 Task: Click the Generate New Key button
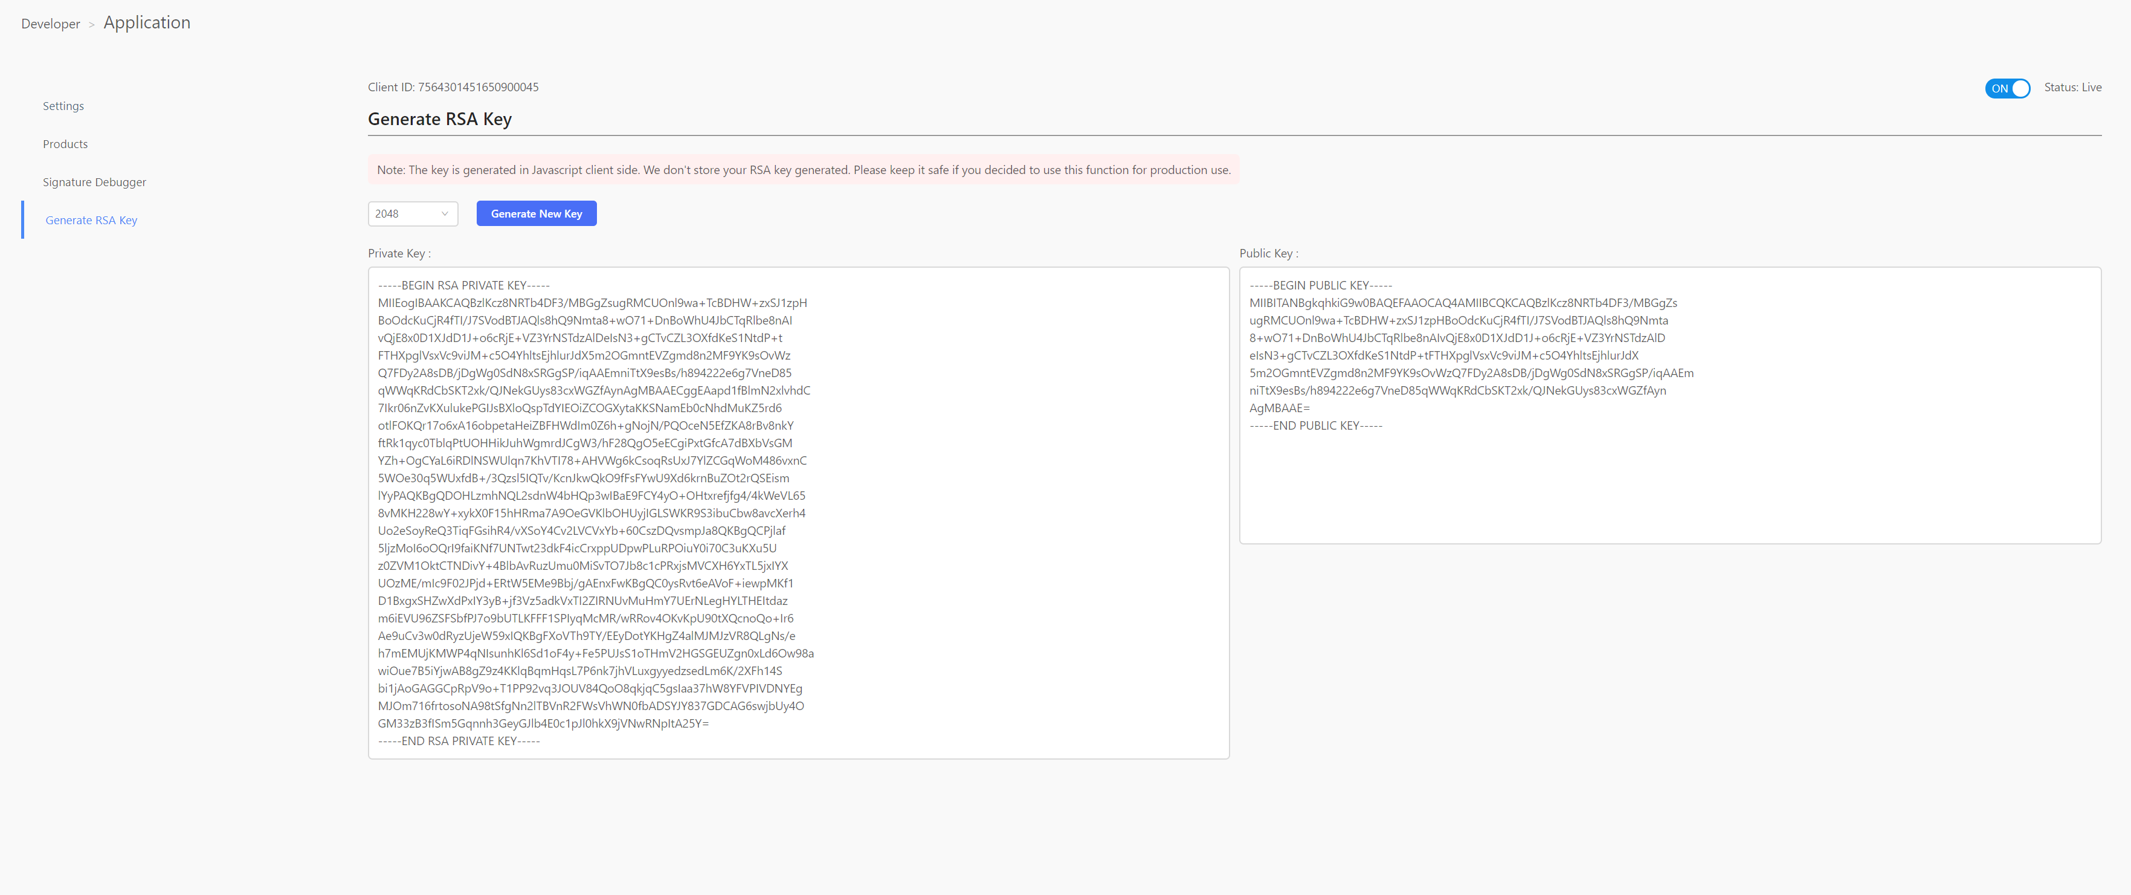(535, 213)
